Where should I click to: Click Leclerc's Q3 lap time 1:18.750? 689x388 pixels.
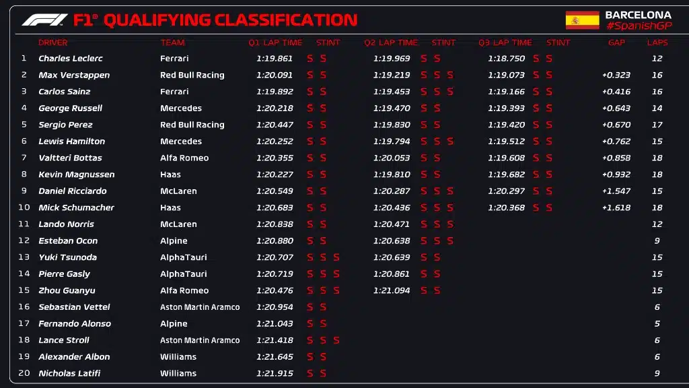506,59
